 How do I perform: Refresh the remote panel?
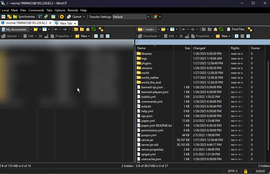pyautogui.click(x=221, y=29)
